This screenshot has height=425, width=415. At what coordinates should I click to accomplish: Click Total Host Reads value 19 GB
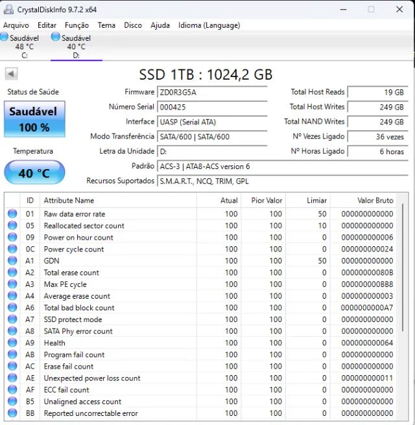click(377, 92)
